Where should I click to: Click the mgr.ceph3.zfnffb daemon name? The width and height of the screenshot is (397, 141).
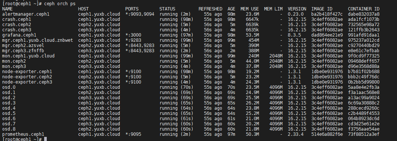(23, 51)
